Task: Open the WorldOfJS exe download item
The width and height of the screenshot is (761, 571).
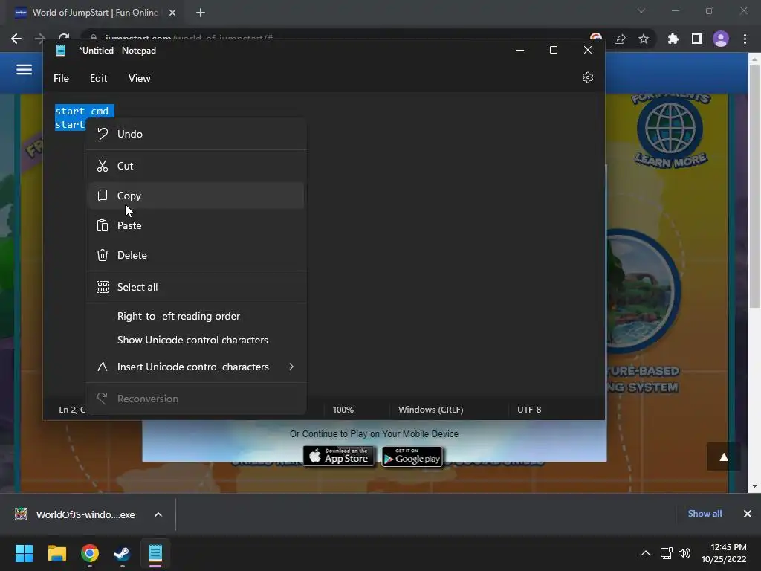Action: tap(75, 514)
